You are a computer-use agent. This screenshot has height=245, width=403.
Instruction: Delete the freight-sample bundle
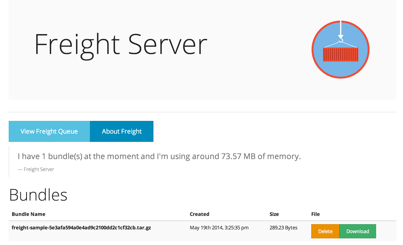click(325, 231)
